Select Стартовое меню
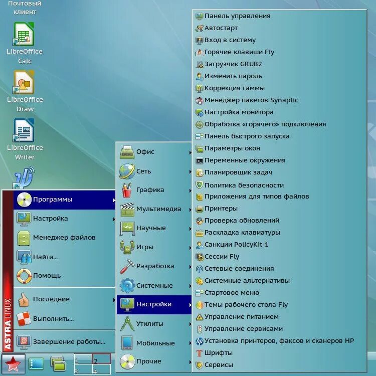 point(280,293)
